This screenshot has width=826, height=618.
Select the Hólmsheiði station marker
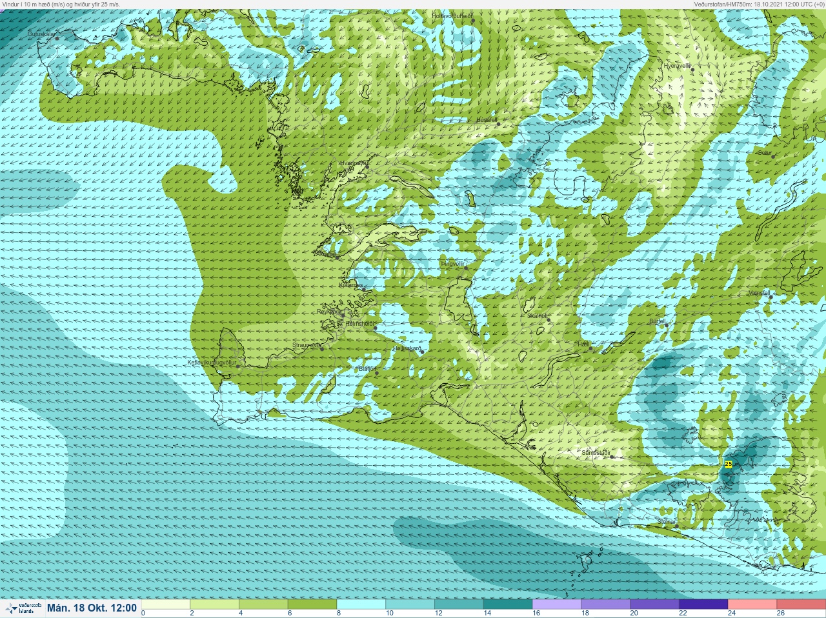[376, 328]
